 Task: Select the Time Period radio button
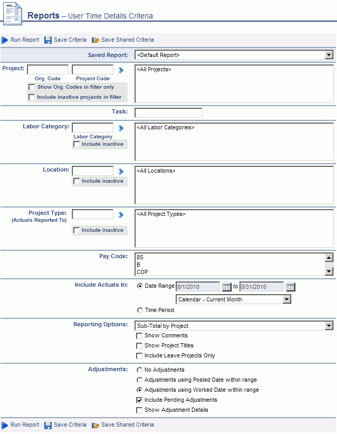[x=140, y=310]
